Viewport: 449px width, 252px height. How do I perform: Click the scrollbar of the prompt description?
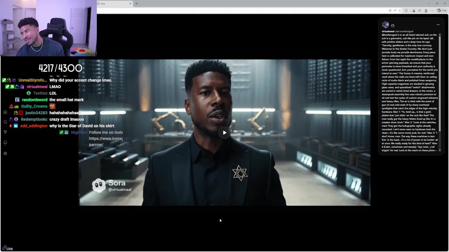tap(440, 84)
